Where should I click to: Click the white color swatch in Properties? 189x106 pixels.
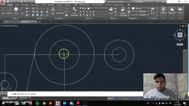[x=133, y=9]
